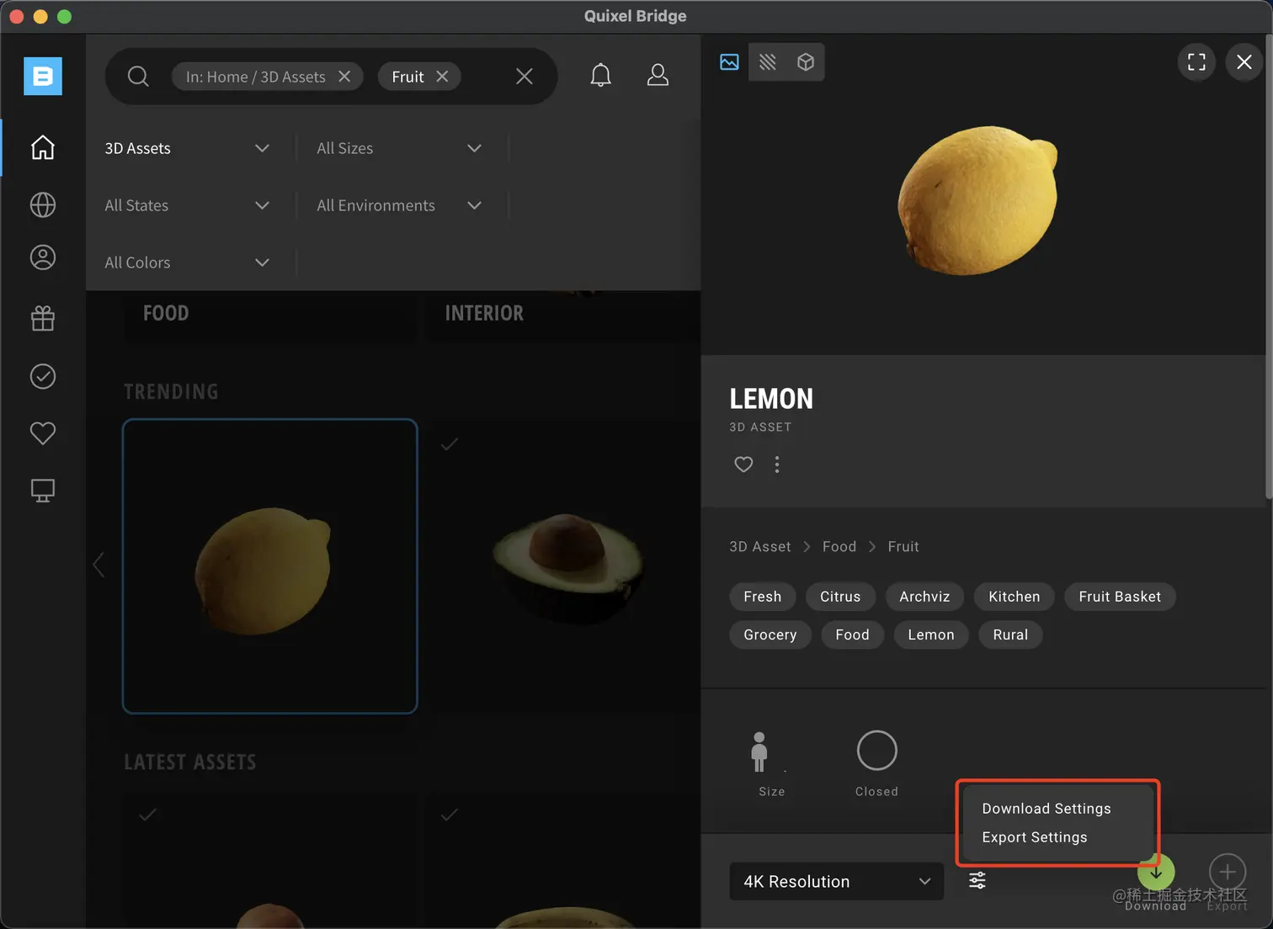Viewport: 1273px width, 929px height.
Task: Open the INTERIOR category card
Action: pos(564,316)
